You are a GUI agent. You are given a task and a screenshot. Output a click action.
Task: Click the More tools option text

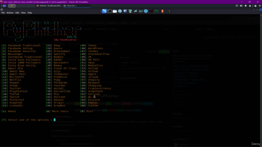[x=60, y=111]
